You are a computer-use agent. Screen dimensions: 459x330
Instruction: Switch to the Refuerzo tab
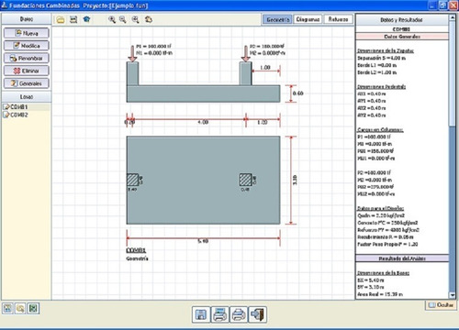click(x=338, y=19)
